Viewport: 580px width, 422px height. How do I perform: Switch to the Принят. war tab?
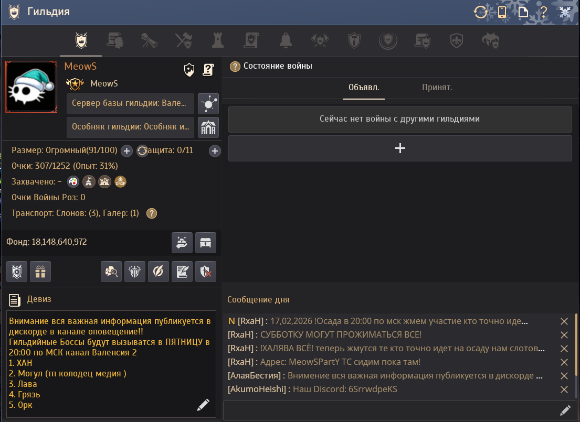437,88
